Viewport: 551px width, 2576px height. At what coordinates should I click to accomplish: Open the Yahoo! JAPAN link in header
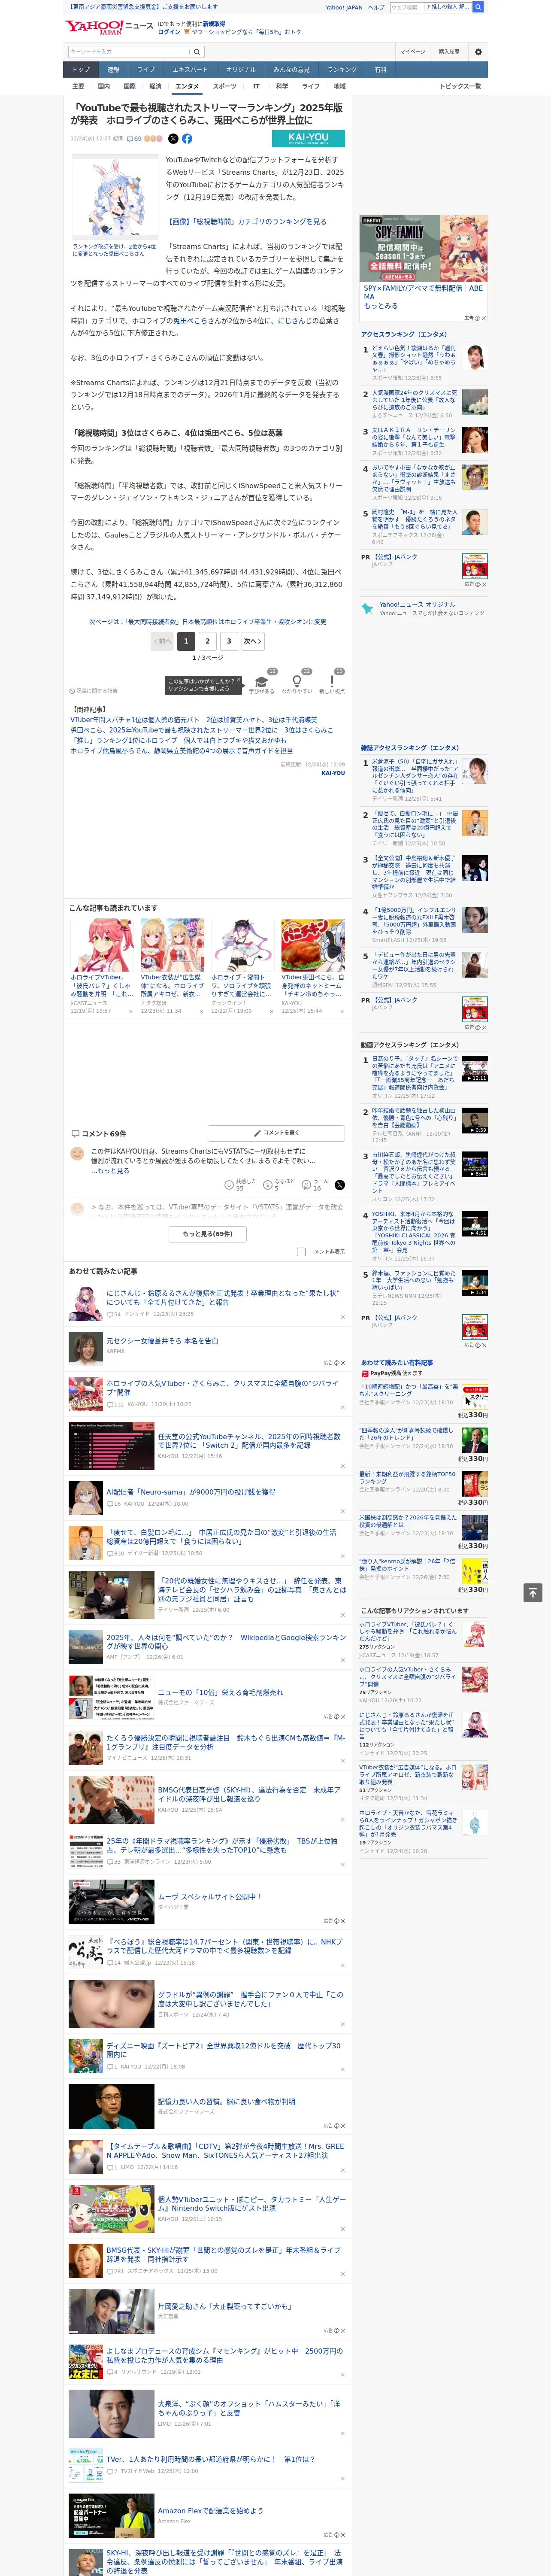[344, 7]
